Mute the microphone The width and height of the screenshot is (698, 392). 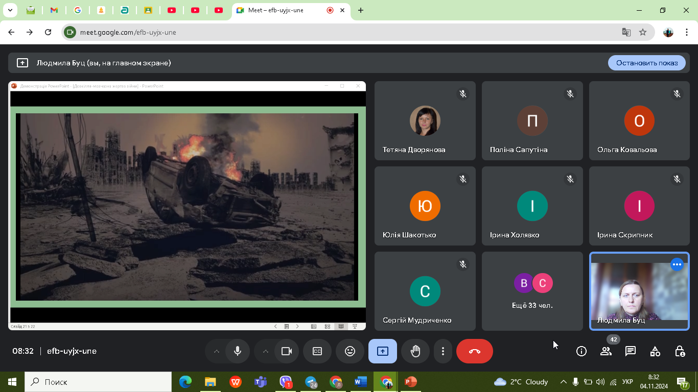tap(237, 351)
